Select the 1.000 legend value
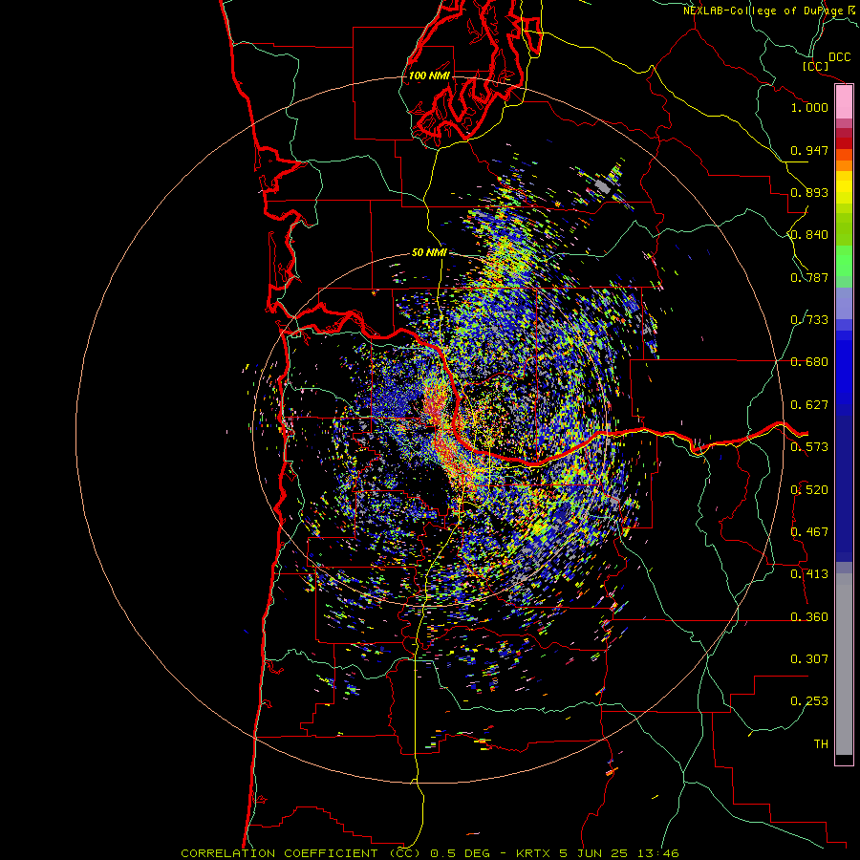Viewport: 860px width, 860px height. (x=809, y=107)
